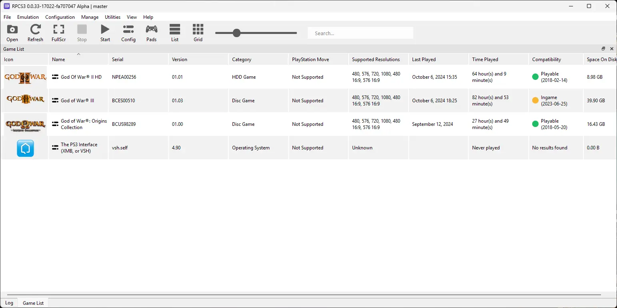Open the Pads controller settings
Image resolution: width=617 pixels, height=308 pixels.
151,33
